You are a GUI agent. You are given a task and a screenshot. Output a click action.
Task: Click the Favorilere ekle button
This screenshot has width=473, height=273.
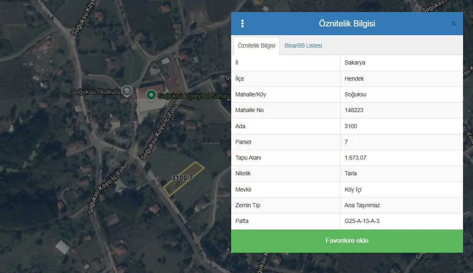tap(347, 241)
